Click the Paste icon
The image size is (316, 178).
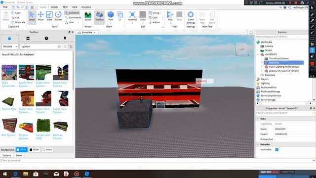click(x=6, y=16)
